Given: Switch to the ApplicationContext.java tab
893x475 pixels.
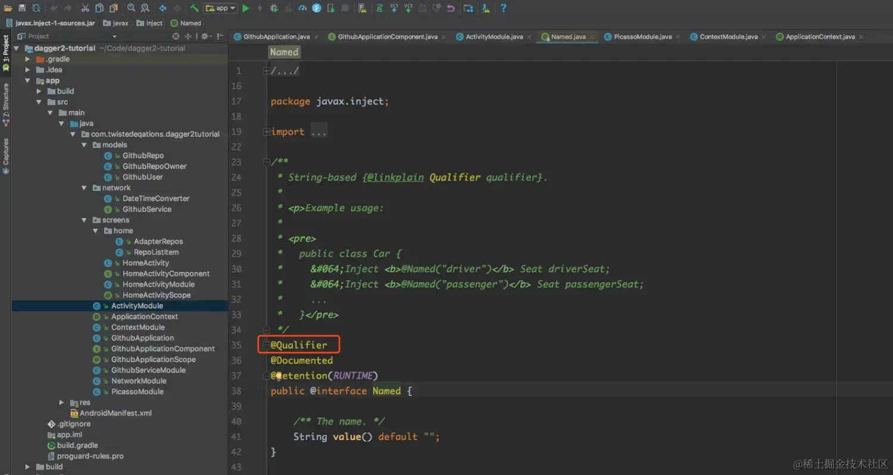Looking at the screenshot, I should 820,37.
